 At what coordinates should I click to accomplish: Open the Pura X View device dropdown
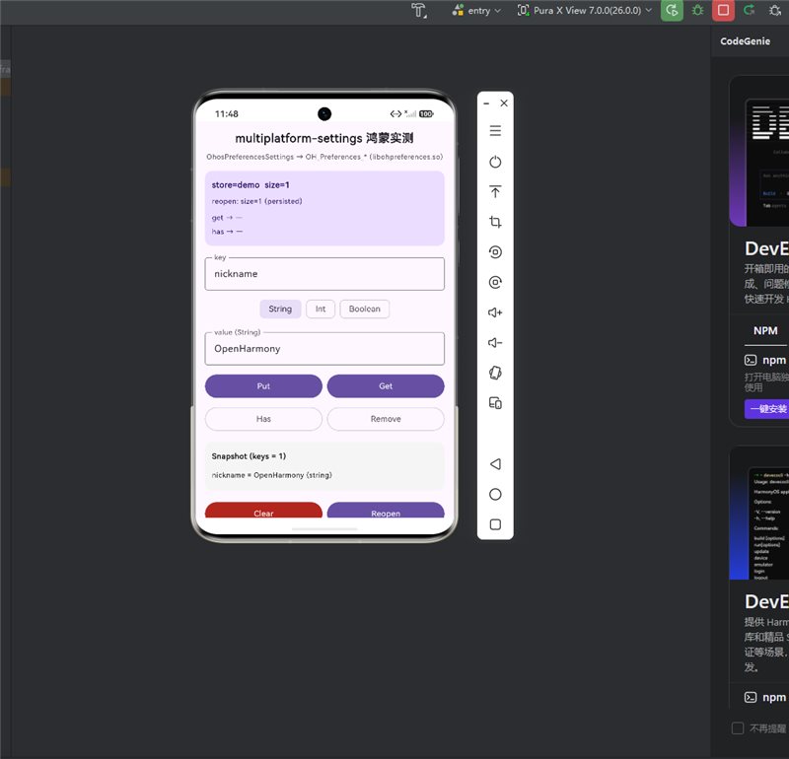click(x=585, y=10)
